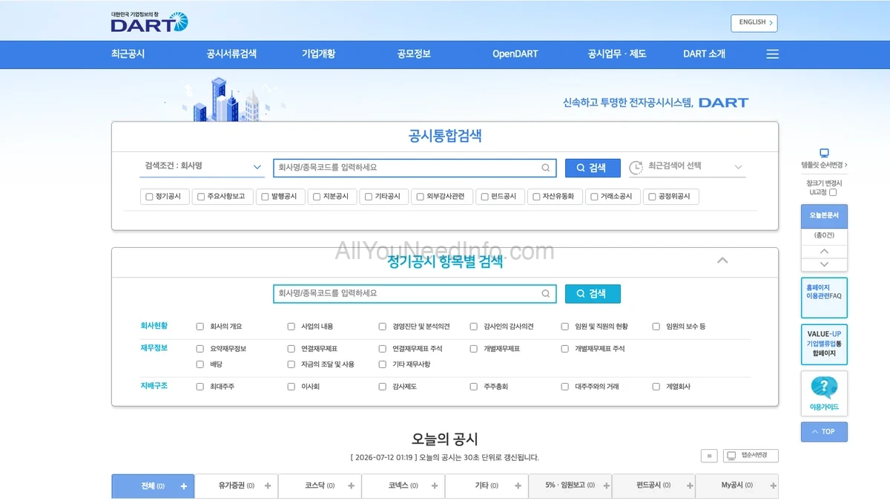
Task: Open the 공시서류검색 menu
Action: click(x=231, y=54)
